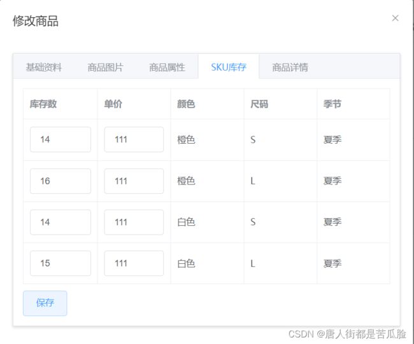414x344 pixels.
Task: Focus the price field for 橙色 S row
Action: point(134,139)
